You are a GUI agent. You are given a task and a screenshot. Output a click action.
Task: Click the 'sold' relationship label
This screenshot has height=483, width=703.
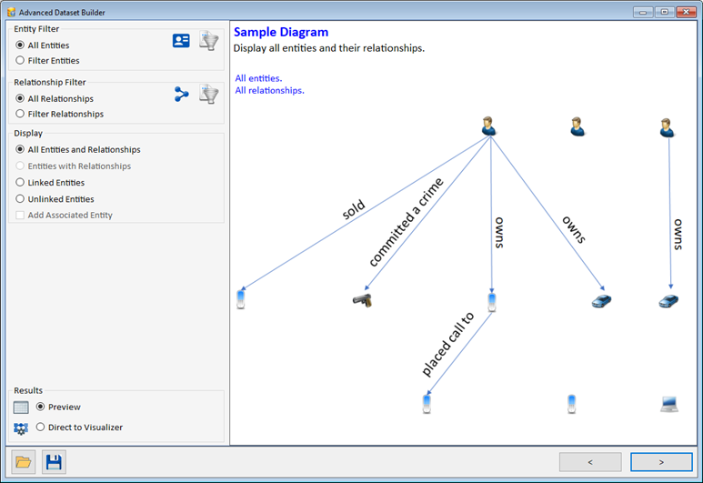pos(354,209)
